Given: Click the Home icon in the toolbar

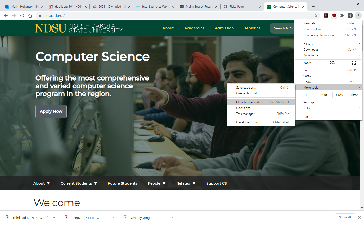Looking at the screenshot, I should pos(30,15).
